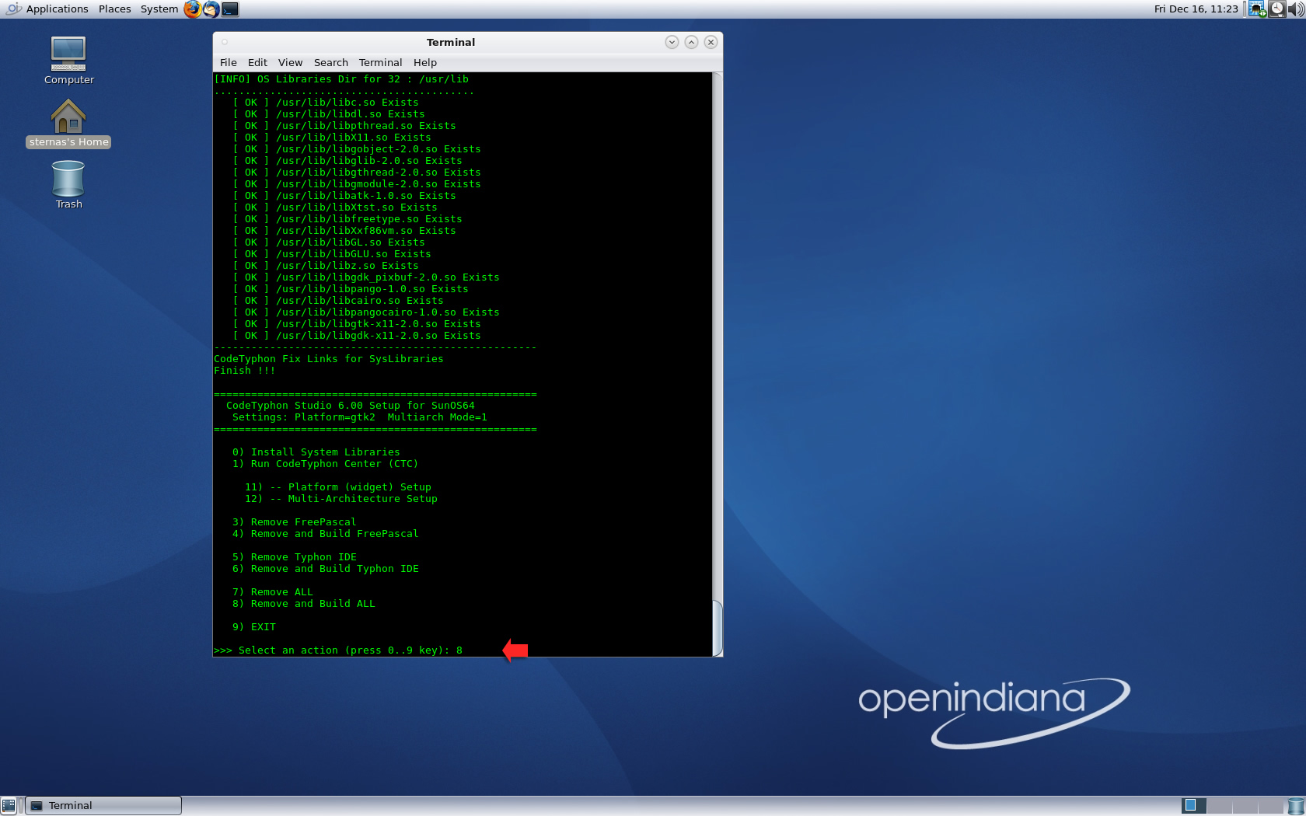Select the Computer desktop icon
This screenshot has height=816, width=1306.
[68, 61]
